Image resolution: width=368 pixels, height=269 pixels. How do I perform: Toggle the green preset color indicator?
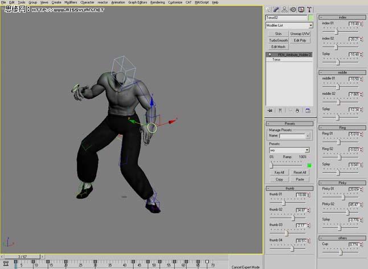pyautogui.click(x=310, y=165)
